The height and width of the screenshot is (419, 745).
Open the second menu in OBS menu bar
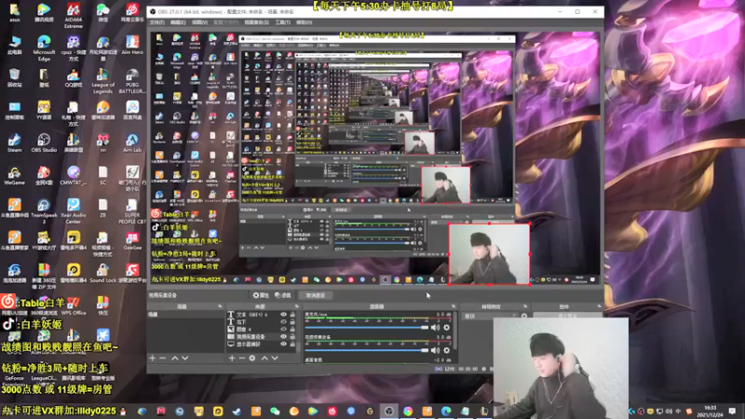[x=178, y=22]
